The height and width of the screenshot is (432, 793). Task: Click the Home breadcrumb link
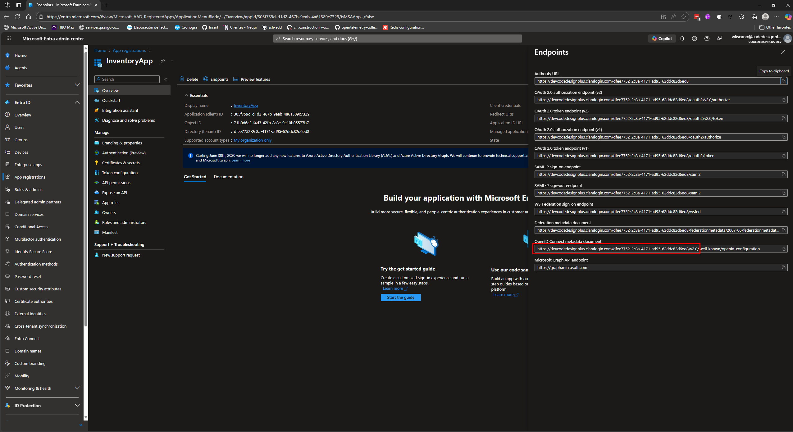pos(100,50)
